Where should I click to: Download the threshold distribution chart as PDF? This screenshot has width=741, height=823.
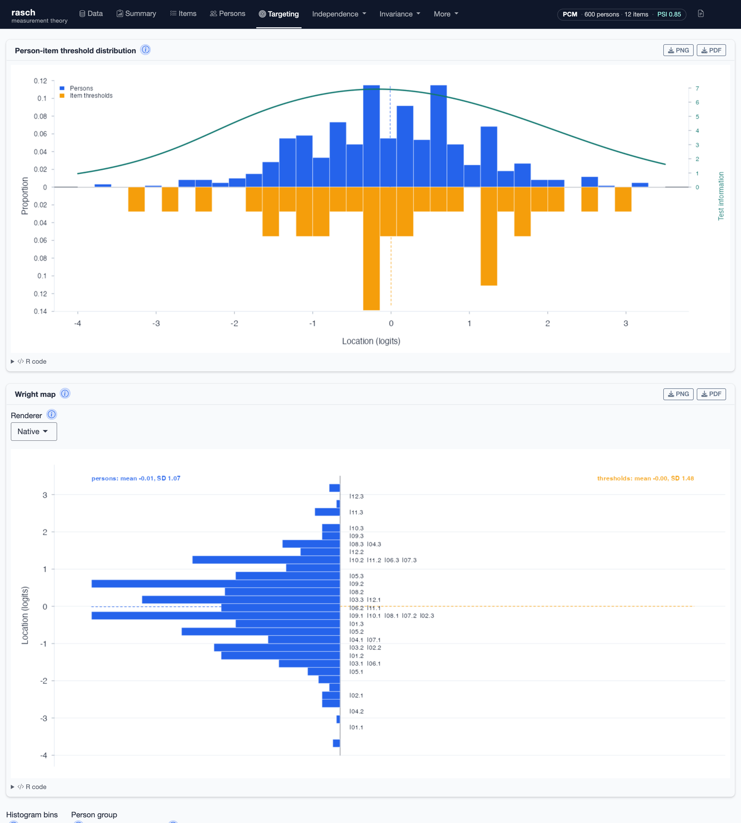tap(711, 50)
